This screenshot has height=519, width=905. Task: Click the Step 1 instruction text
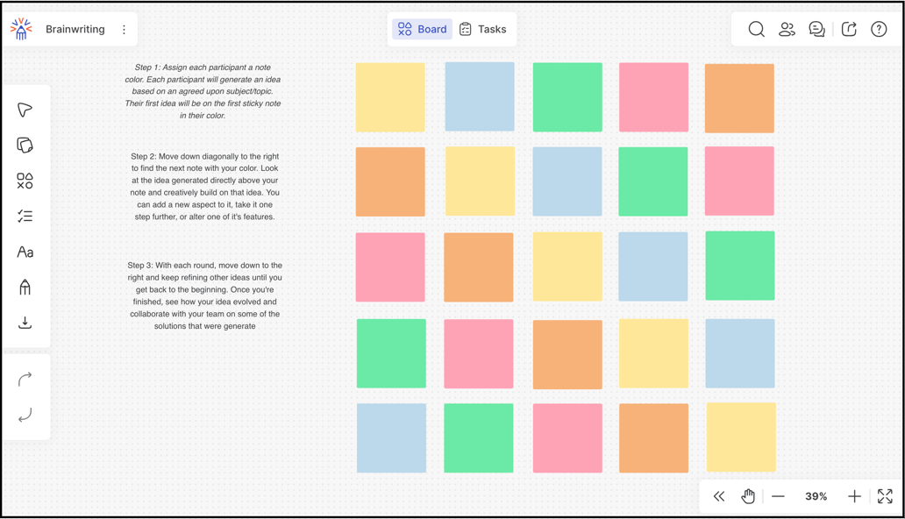(203, 91)
